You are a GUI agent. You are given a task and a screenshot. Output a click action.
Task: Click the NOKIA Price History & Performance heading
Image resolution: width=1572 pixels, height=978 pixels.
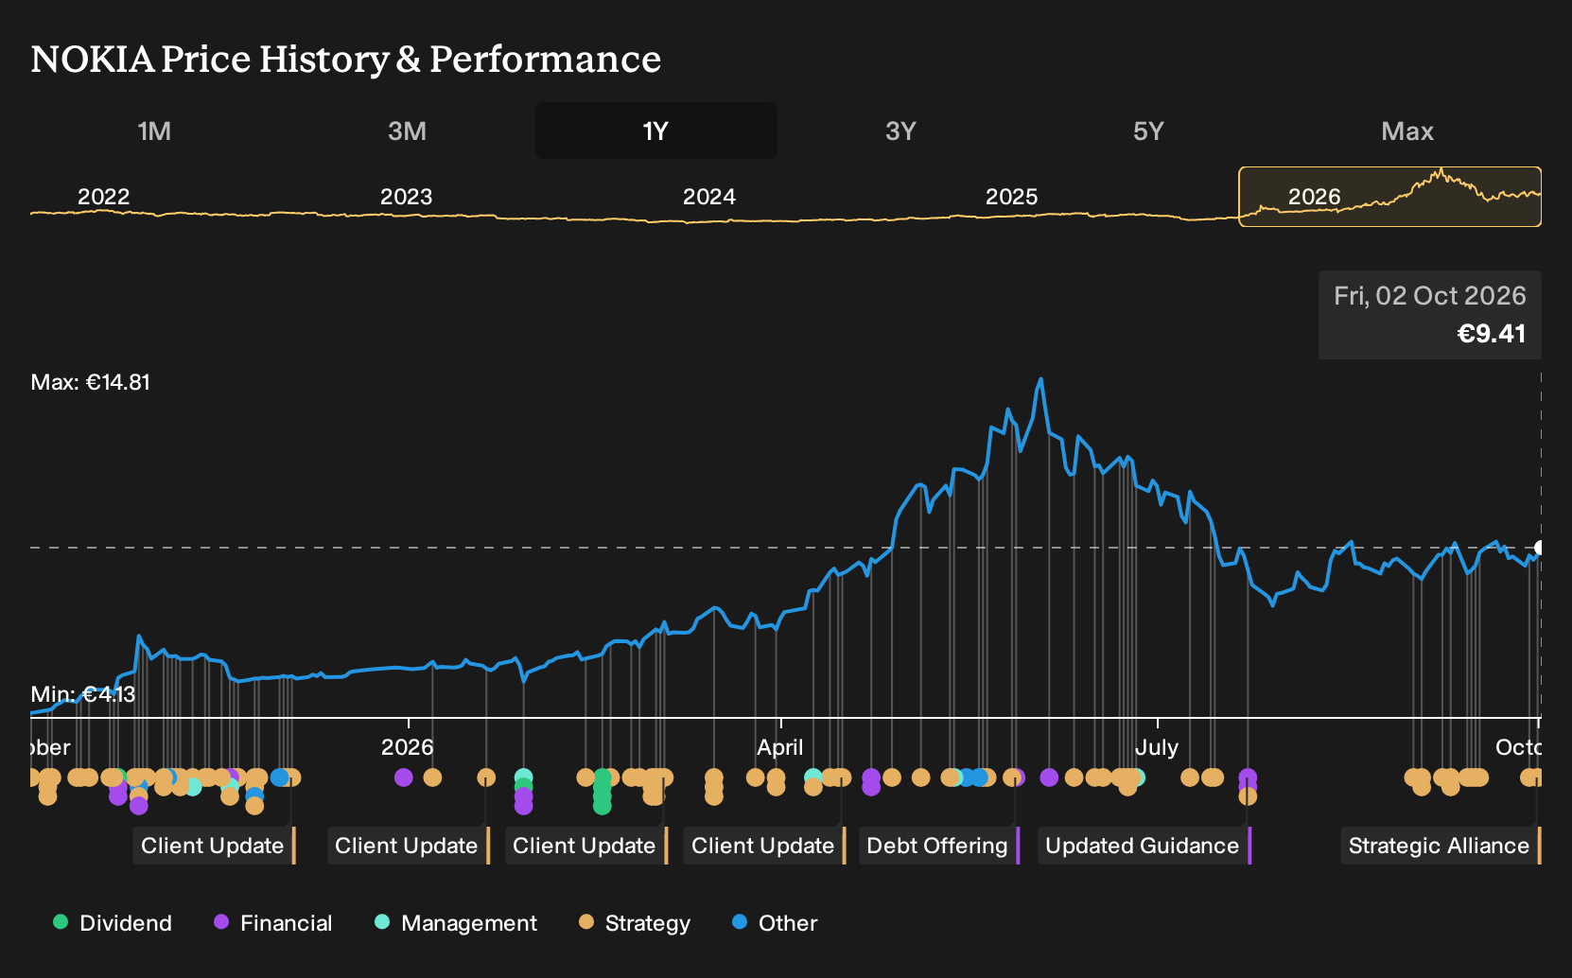(346, 60)
